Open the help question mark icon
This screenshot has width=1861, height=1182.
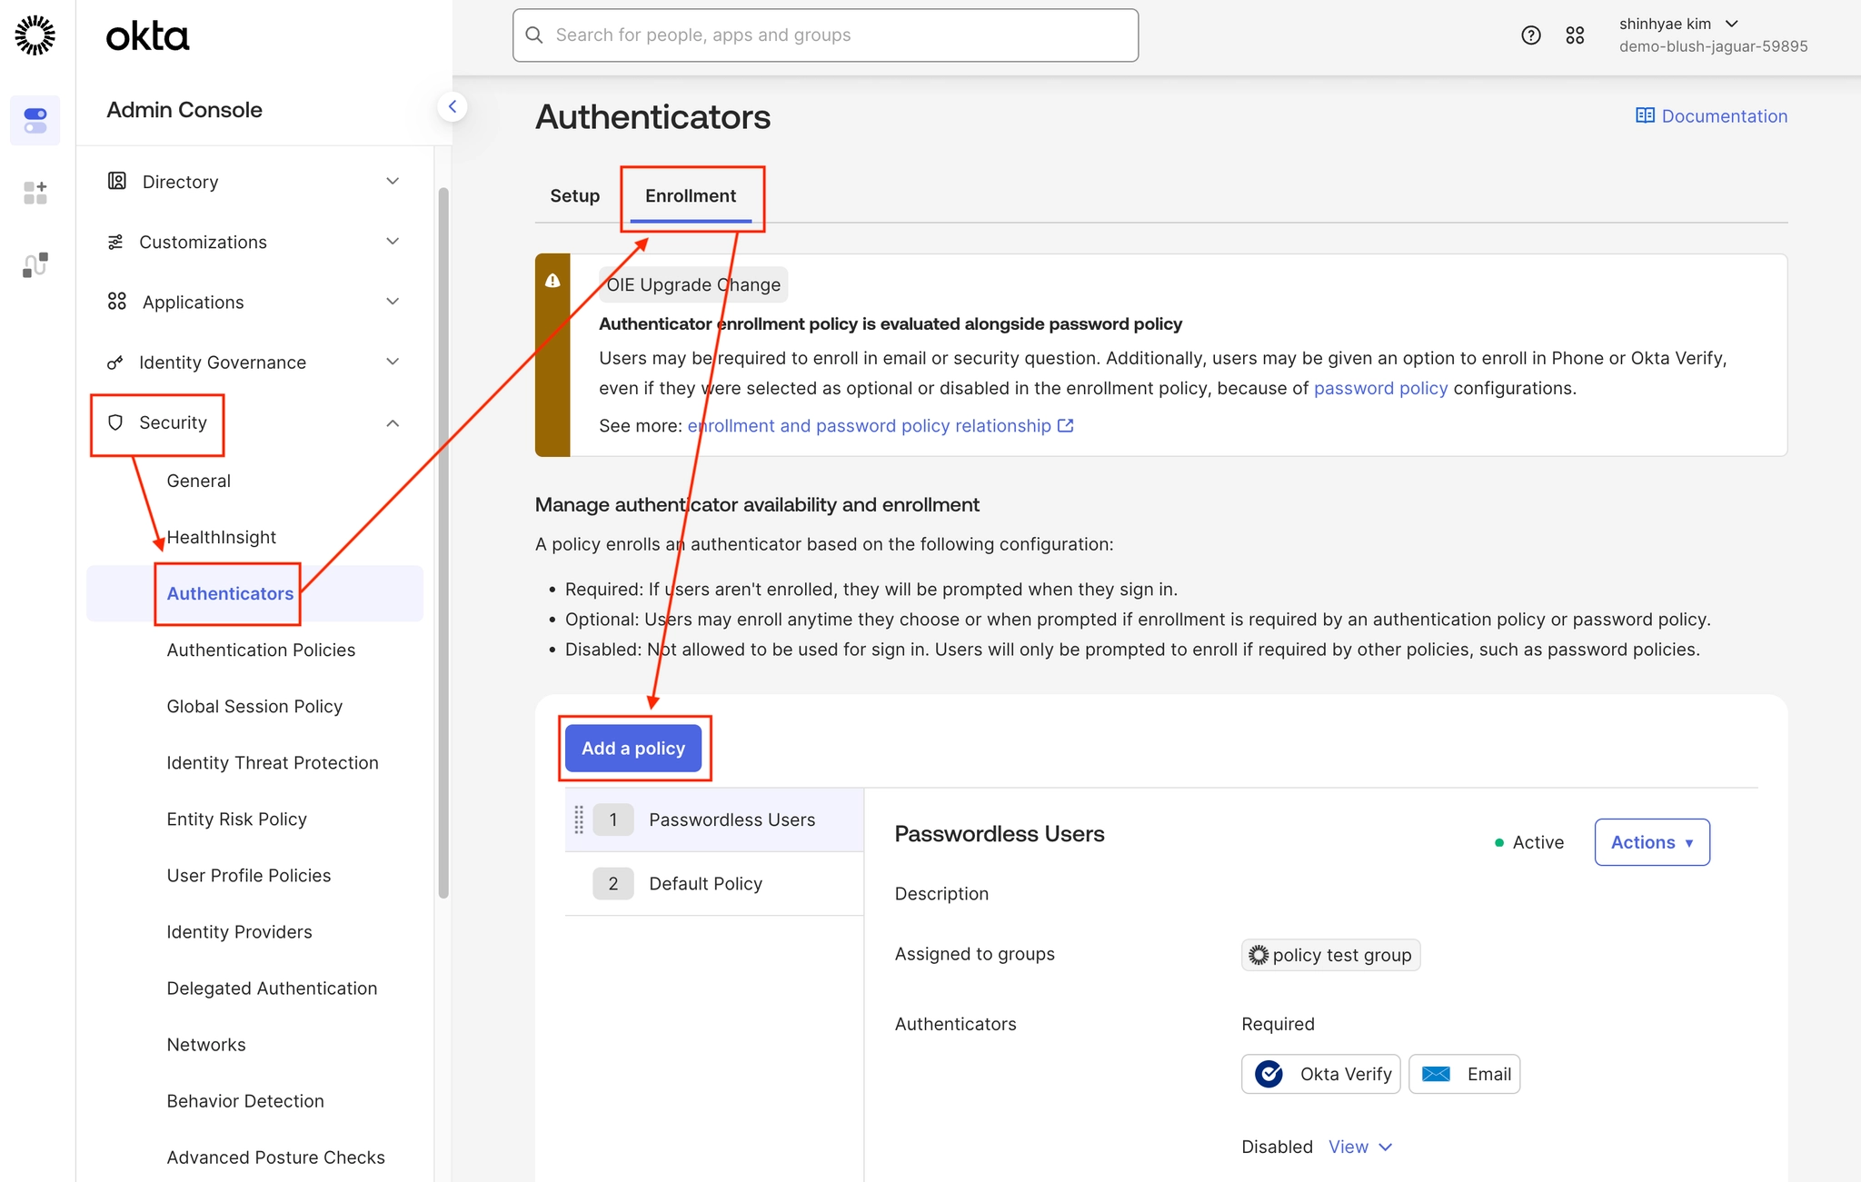[1530, 35]
